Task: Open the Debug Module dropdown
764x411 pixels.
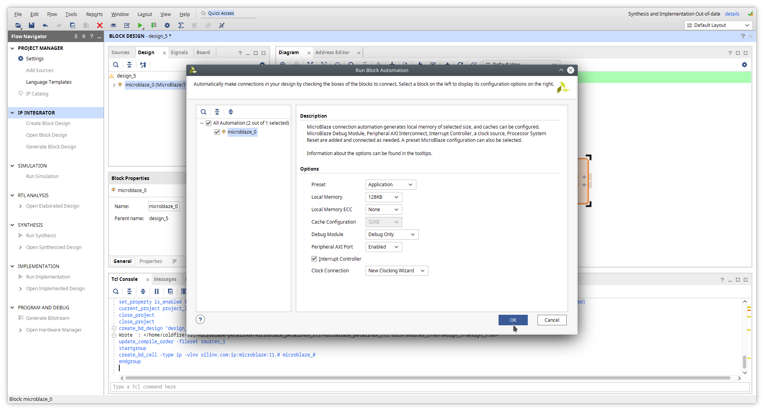Action: (x=392, y=235)
